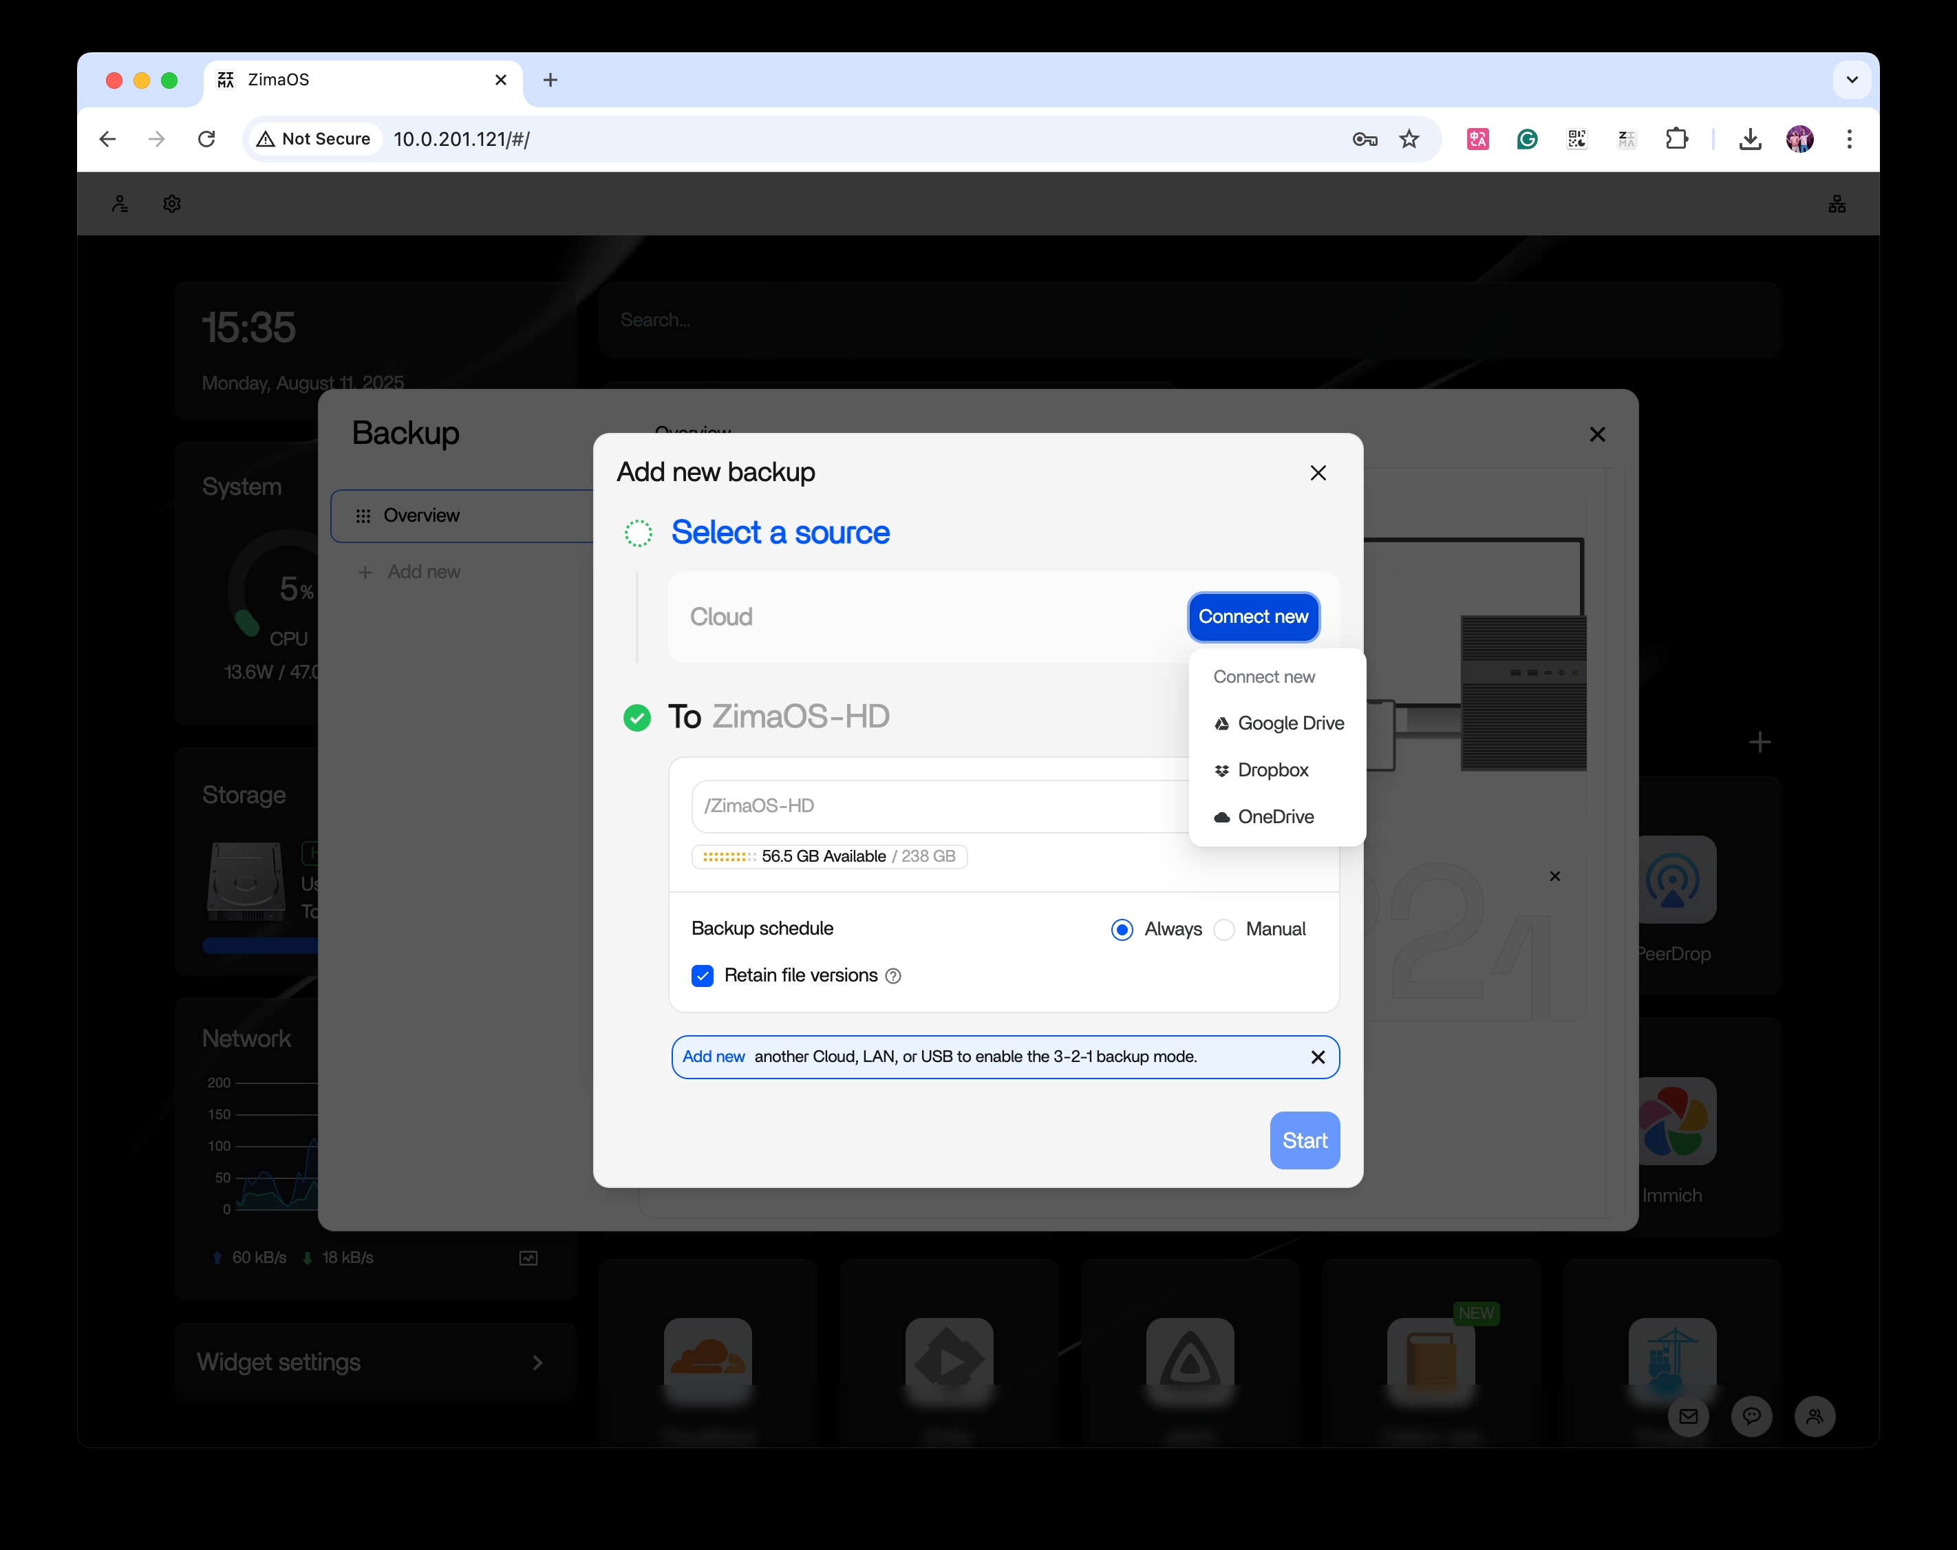Select the Always backup schedule radio

pyautogui.click(x=1122, y=929)
